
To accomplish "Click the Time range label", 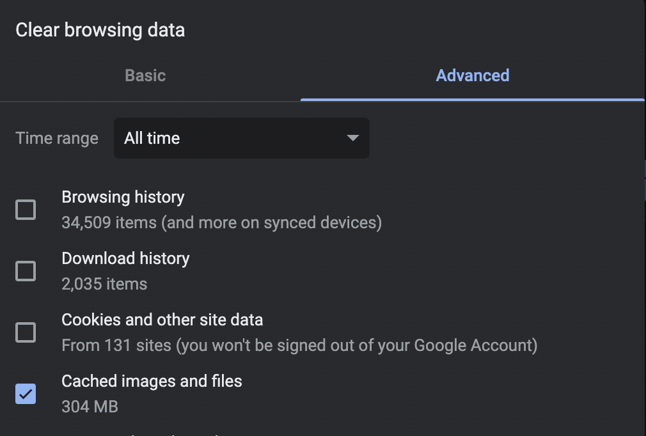I will 57,138.
